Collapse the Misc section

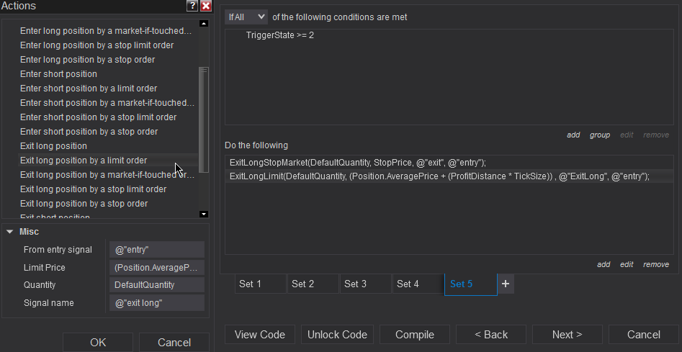[x=10, y=232]
